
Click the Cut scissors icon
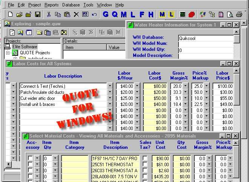click(x=49, y=15)
